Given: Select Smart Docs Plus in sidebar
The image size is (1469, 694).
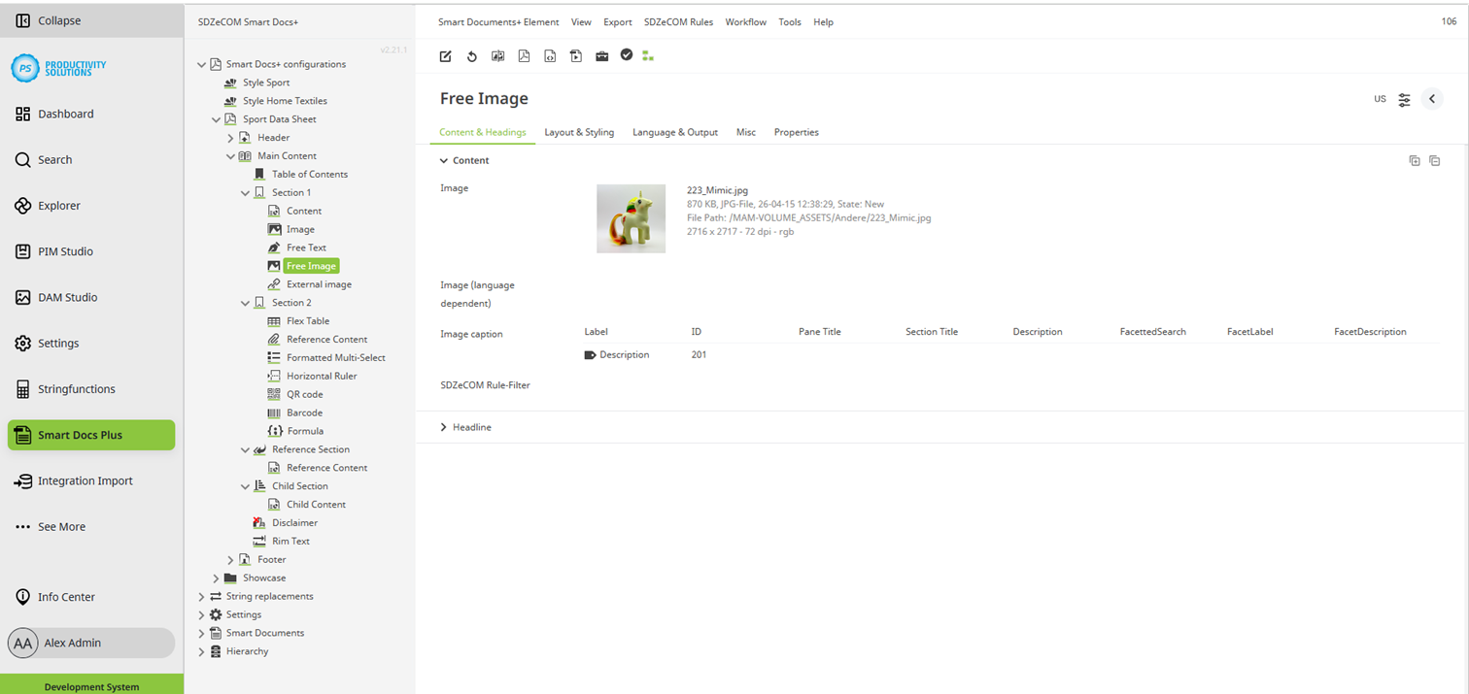Looking at the screenshot, I should (91, 435).
